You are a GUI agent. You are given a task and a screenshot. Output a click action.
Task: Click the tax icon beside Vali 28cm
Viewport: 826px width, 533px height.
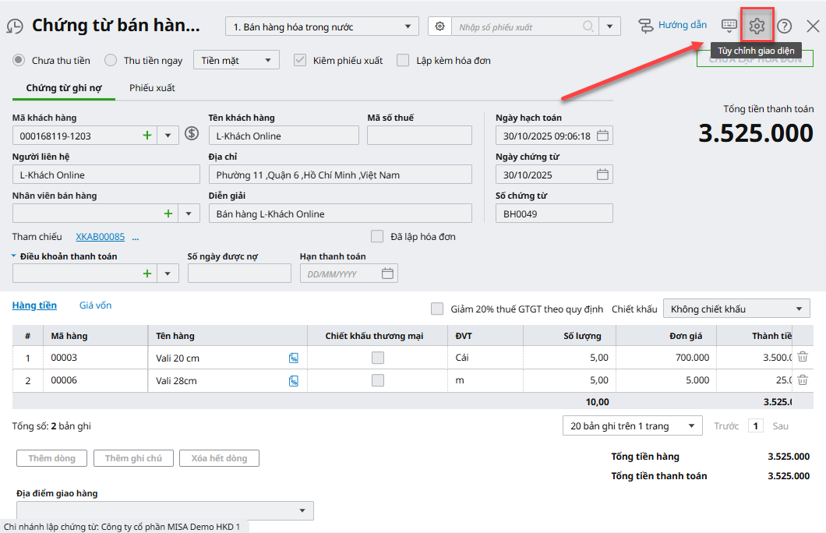[x=294, y=381]
